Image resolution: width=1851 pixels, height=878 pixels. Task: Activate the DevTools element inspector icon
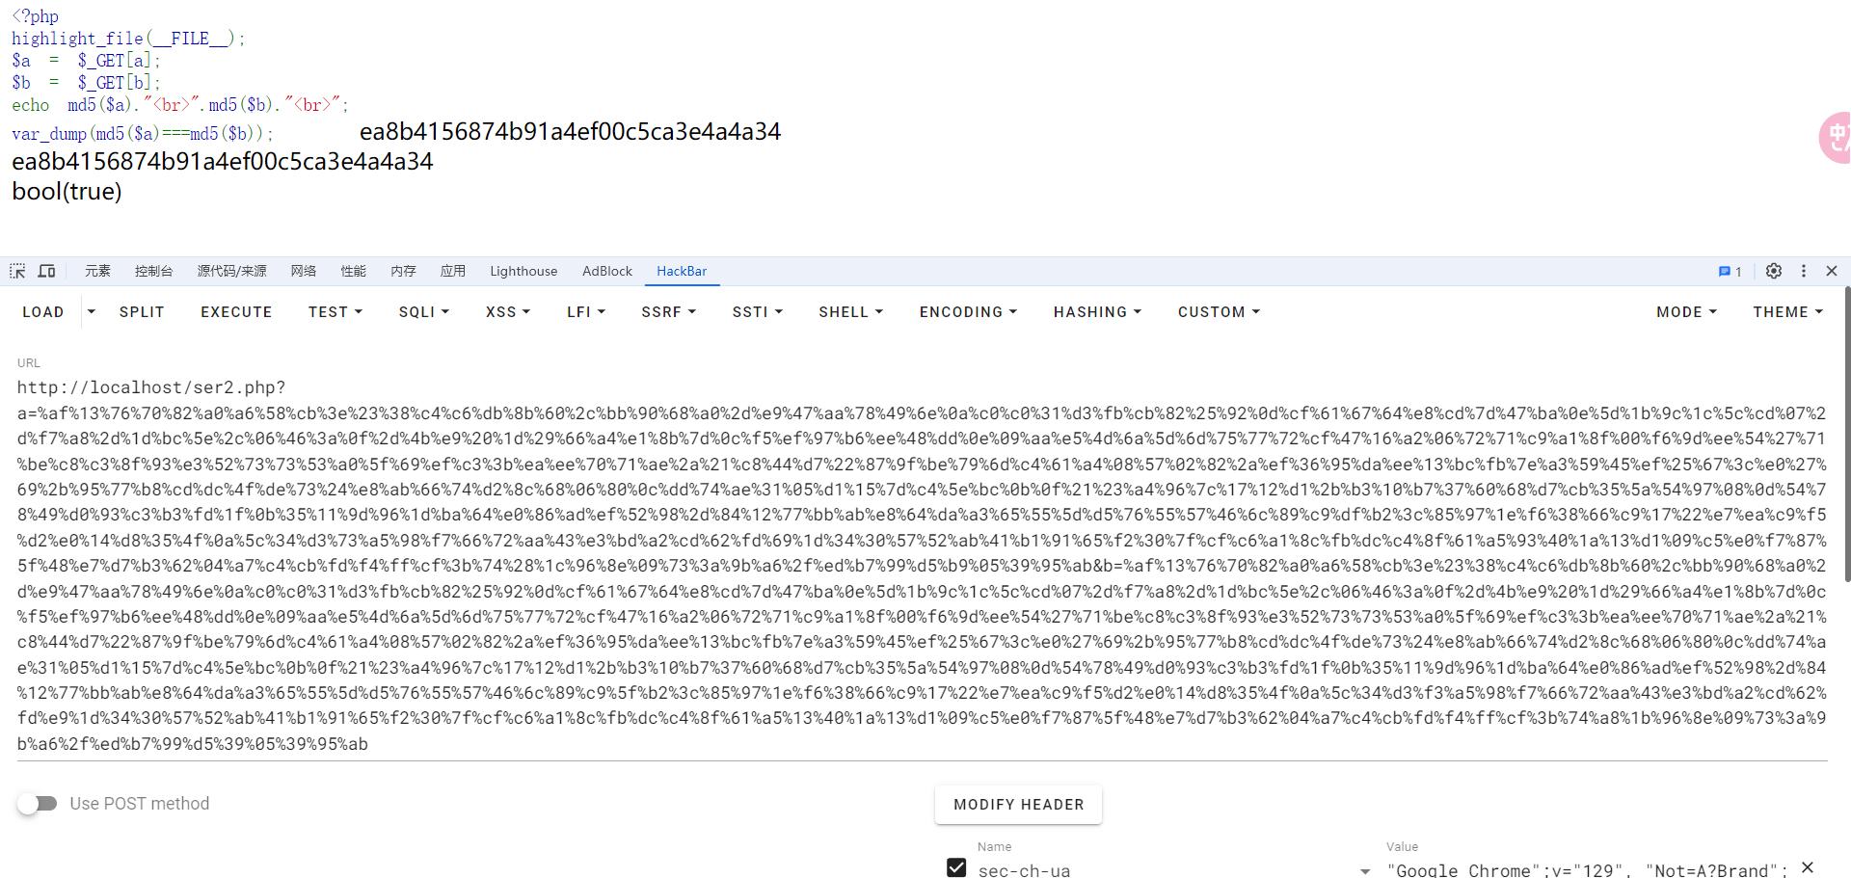tap(17, 272)
